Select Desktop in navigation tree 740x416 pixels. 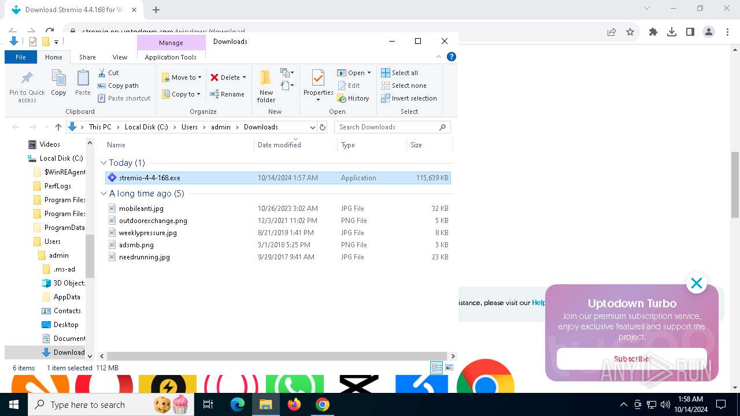(x=66, y=325)
